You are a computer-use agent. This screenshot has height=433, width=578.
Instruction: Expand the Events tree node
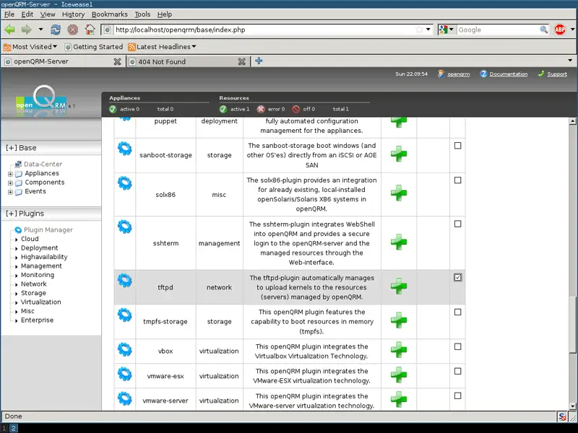(x=10, y=192)
